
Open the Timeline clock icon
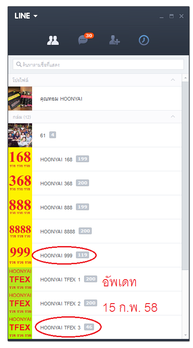[x=144, y=40]
